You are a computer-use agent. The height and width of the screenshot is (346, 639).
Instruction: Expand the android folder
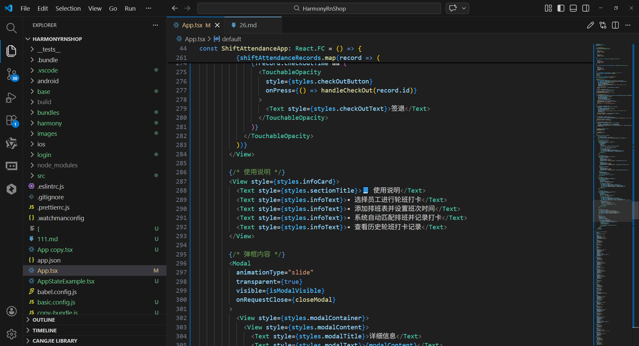pos(95,81)
